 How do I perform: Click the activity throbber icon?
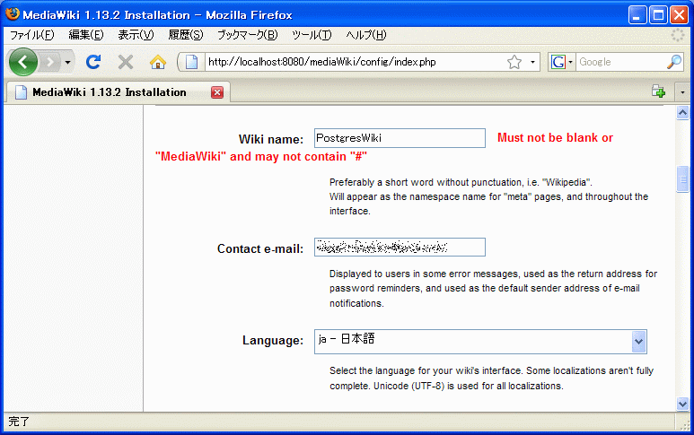[678, 35]
